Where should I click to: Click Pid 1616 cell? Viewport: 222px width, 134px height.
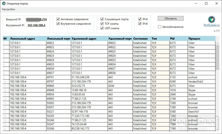[178, 90]
